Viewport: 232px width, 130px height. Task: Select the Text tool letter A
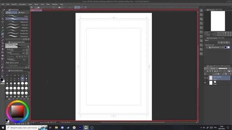pos(3,71)
